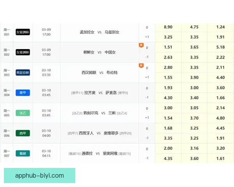Select the 4.35 handicap odds
The width and height of the screenshot is (234, 187).
[x=168, y=159]
